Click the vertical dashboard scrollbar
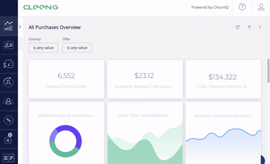The width and height of the screenshot is (270, 164). click(x=268, y=71)
